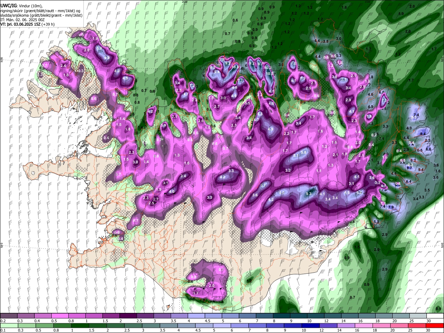Click the 6.4 rain value on the map
The height and width of the screenshot is (333, 444).
click(x=408, y=181)
